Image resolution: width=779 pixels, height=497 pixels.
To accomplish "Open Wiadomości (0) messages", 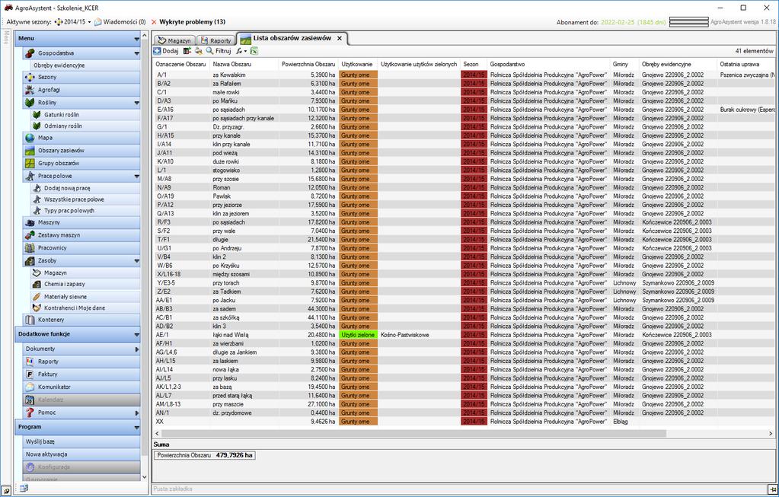I will pyautogui.click(x=120, y=22).
